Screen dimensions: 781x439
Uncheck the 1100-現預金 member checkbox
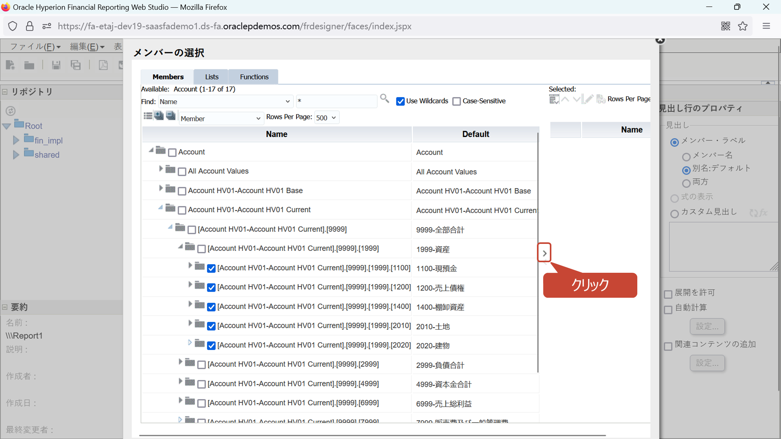pos(211,268)
